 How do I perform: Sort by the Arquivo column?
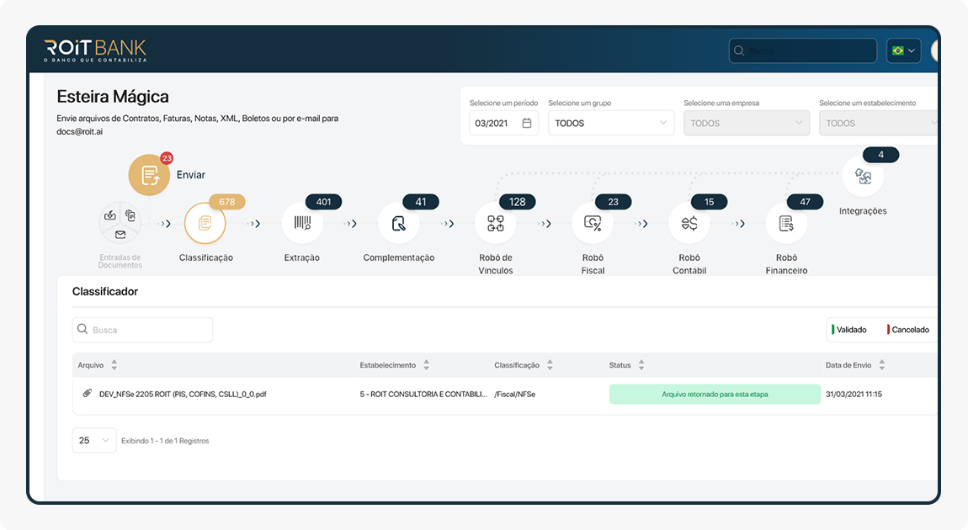[x=114, y=365]
